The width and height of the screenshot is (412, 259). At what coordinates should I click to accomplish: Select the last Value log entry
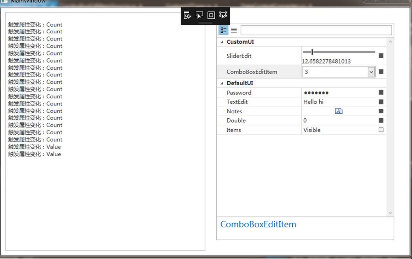pos(34,154)
